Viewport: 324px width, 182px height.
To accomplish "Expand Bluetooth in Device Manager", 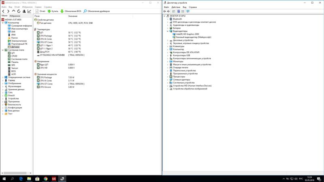I will click(x=168, y=19).
